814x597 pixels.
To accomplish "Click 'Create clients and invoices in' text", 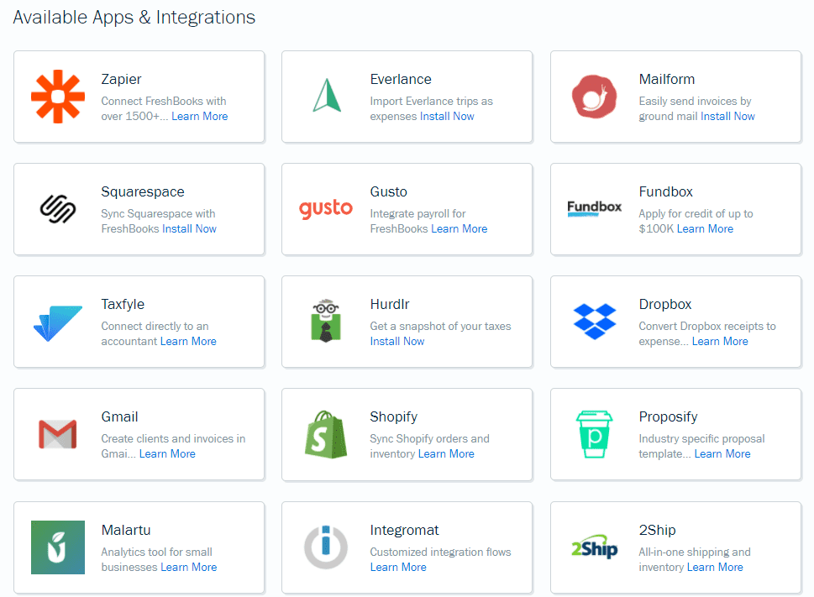I will (x=173, y=439).
